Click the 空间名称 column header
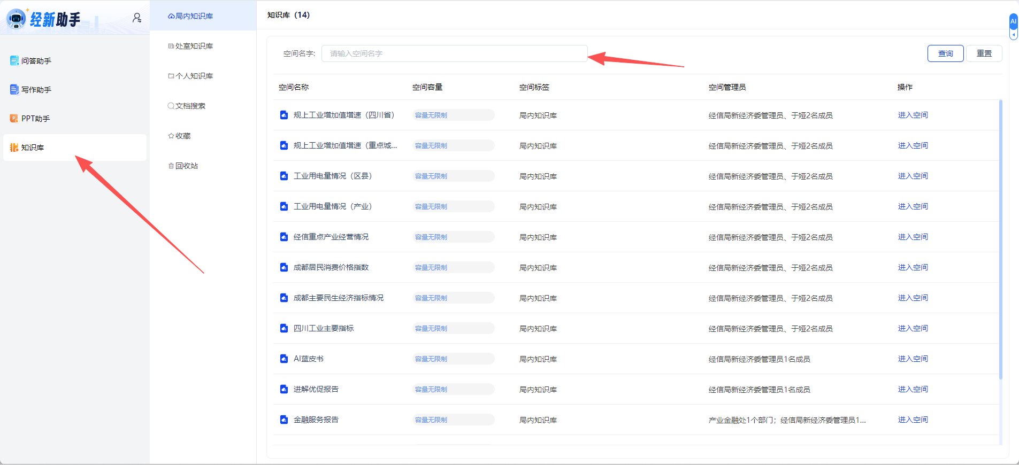Screen dimensions: 1019x465 click(293, 87)
